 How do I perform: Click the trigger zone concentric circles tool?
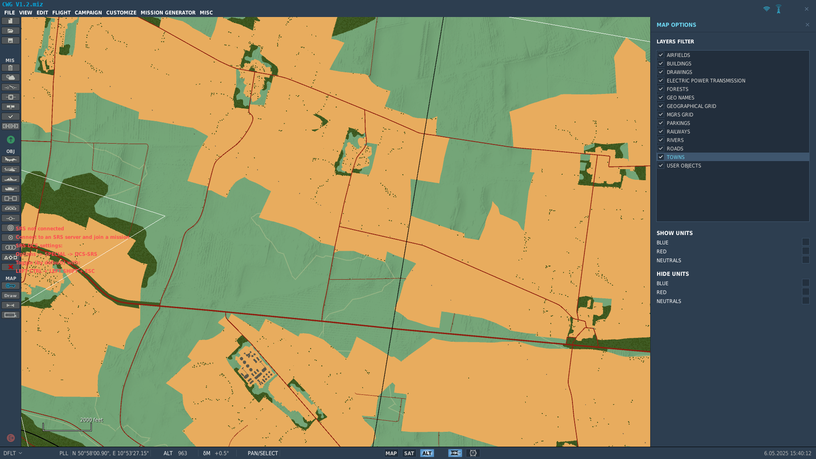coord(10,228)
